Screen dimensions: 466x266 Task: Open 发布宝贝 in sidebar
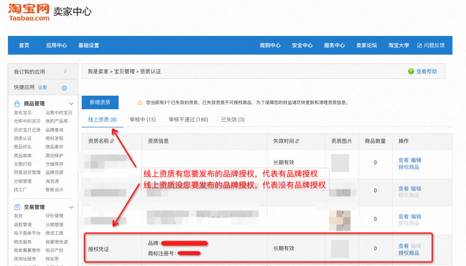[x=22, y=113]
